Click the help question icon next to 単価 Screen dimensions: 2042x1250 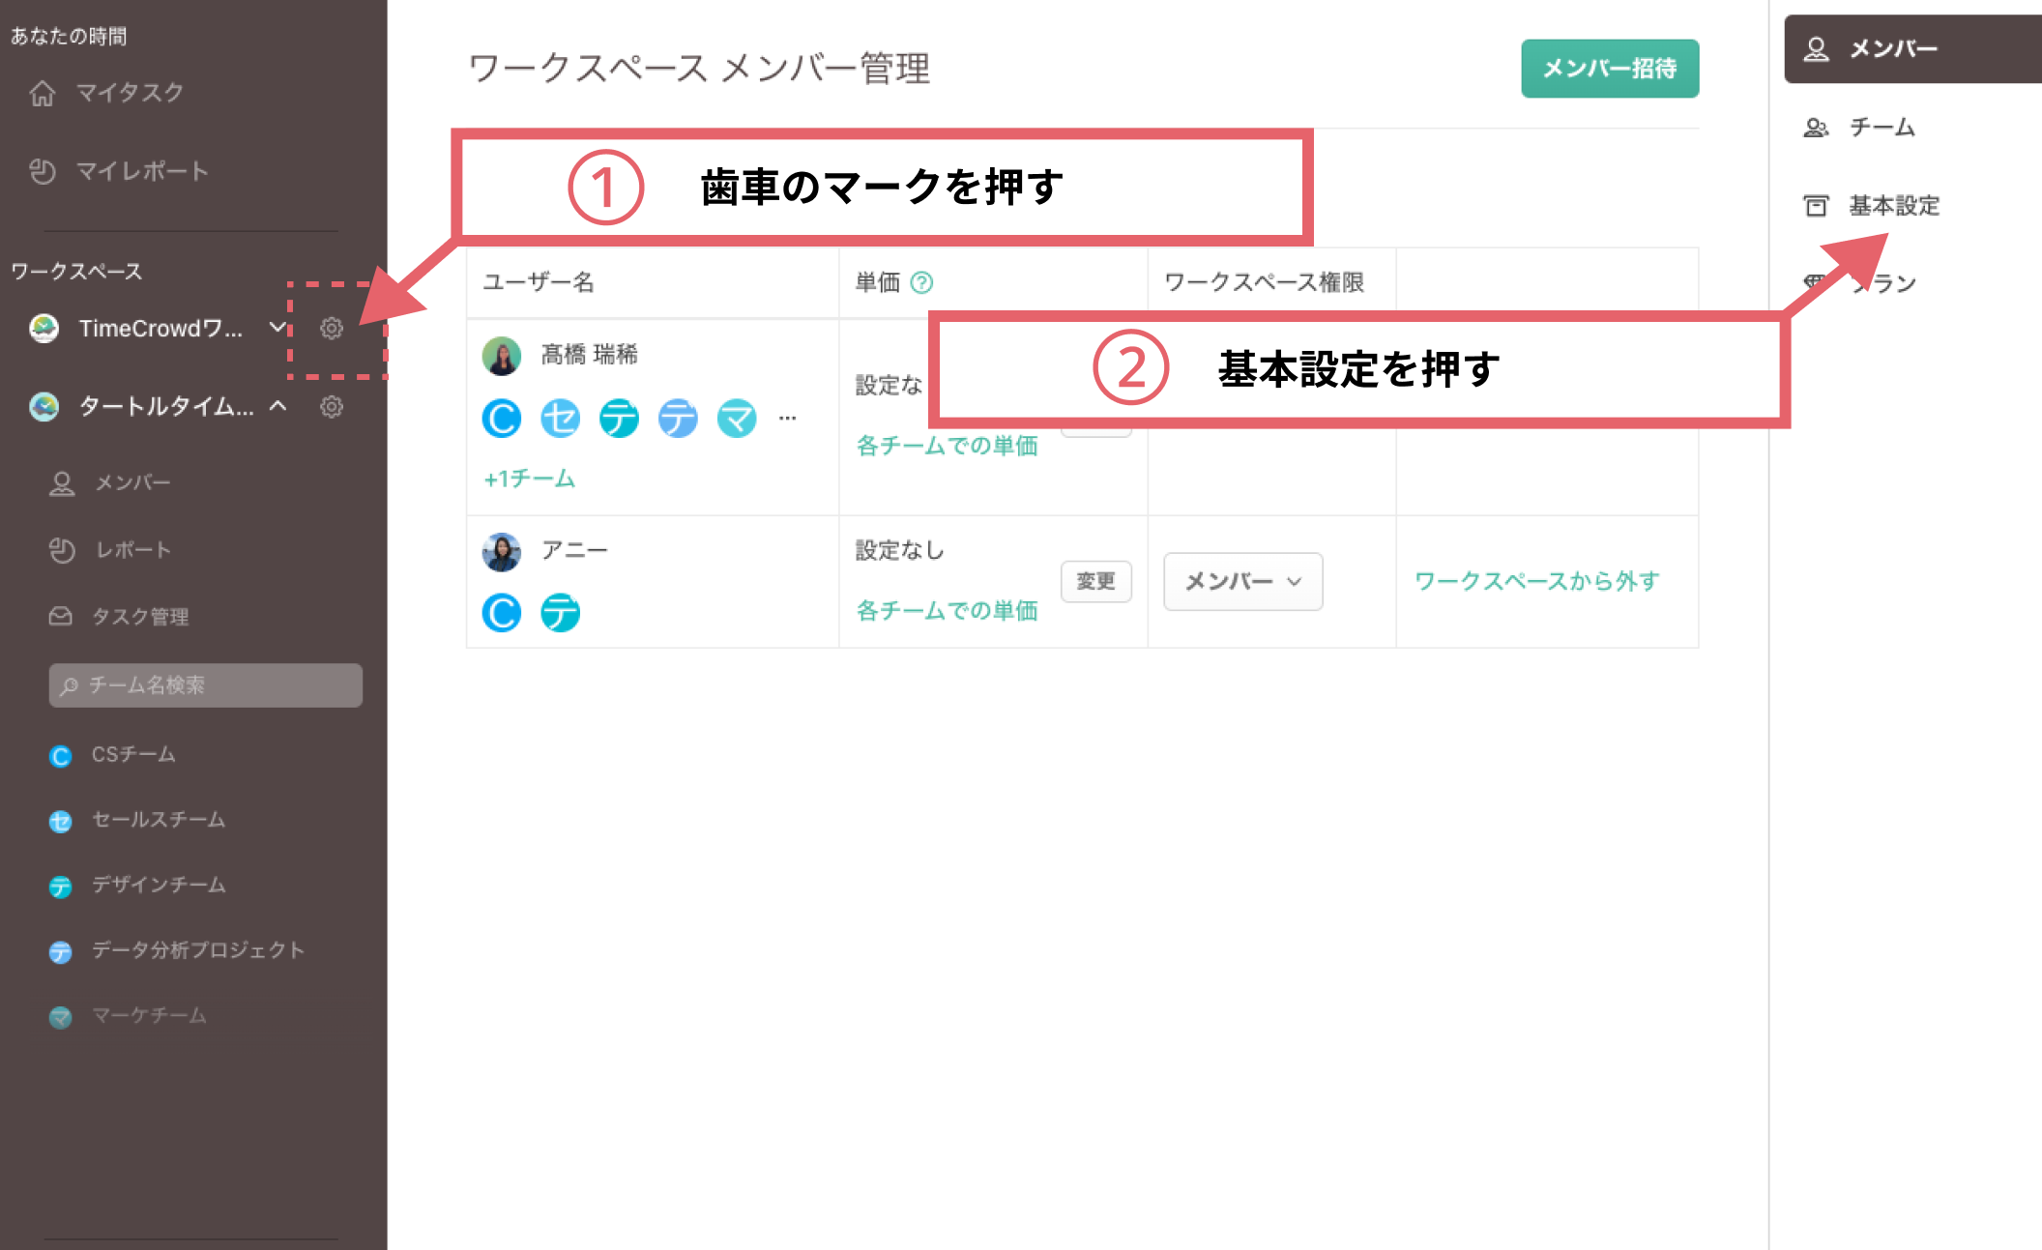coord(921,282)
